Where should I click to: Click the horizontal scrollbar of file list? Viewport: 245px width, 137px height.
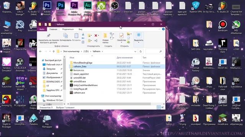coord(110,104)
